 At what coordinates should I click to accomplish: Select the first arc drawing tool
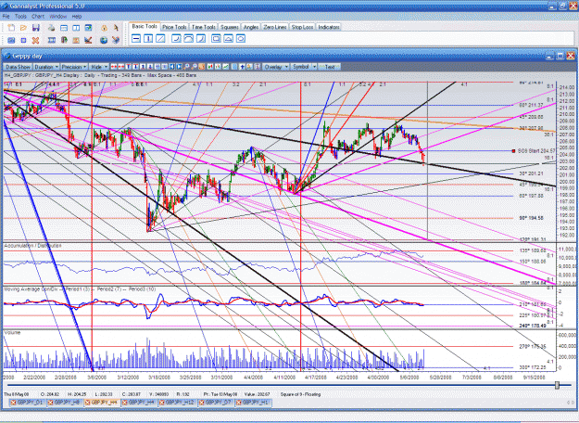coord(177,38)
